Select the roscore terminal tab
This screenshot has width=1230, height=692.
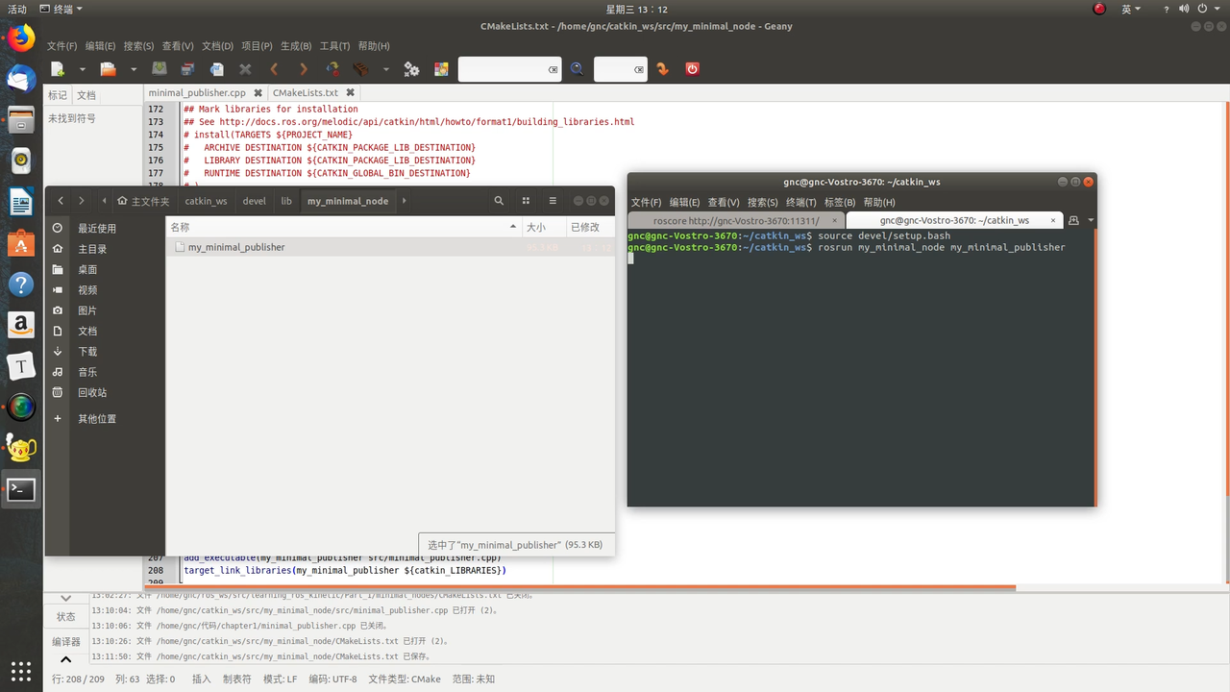(x=736, y=220)
